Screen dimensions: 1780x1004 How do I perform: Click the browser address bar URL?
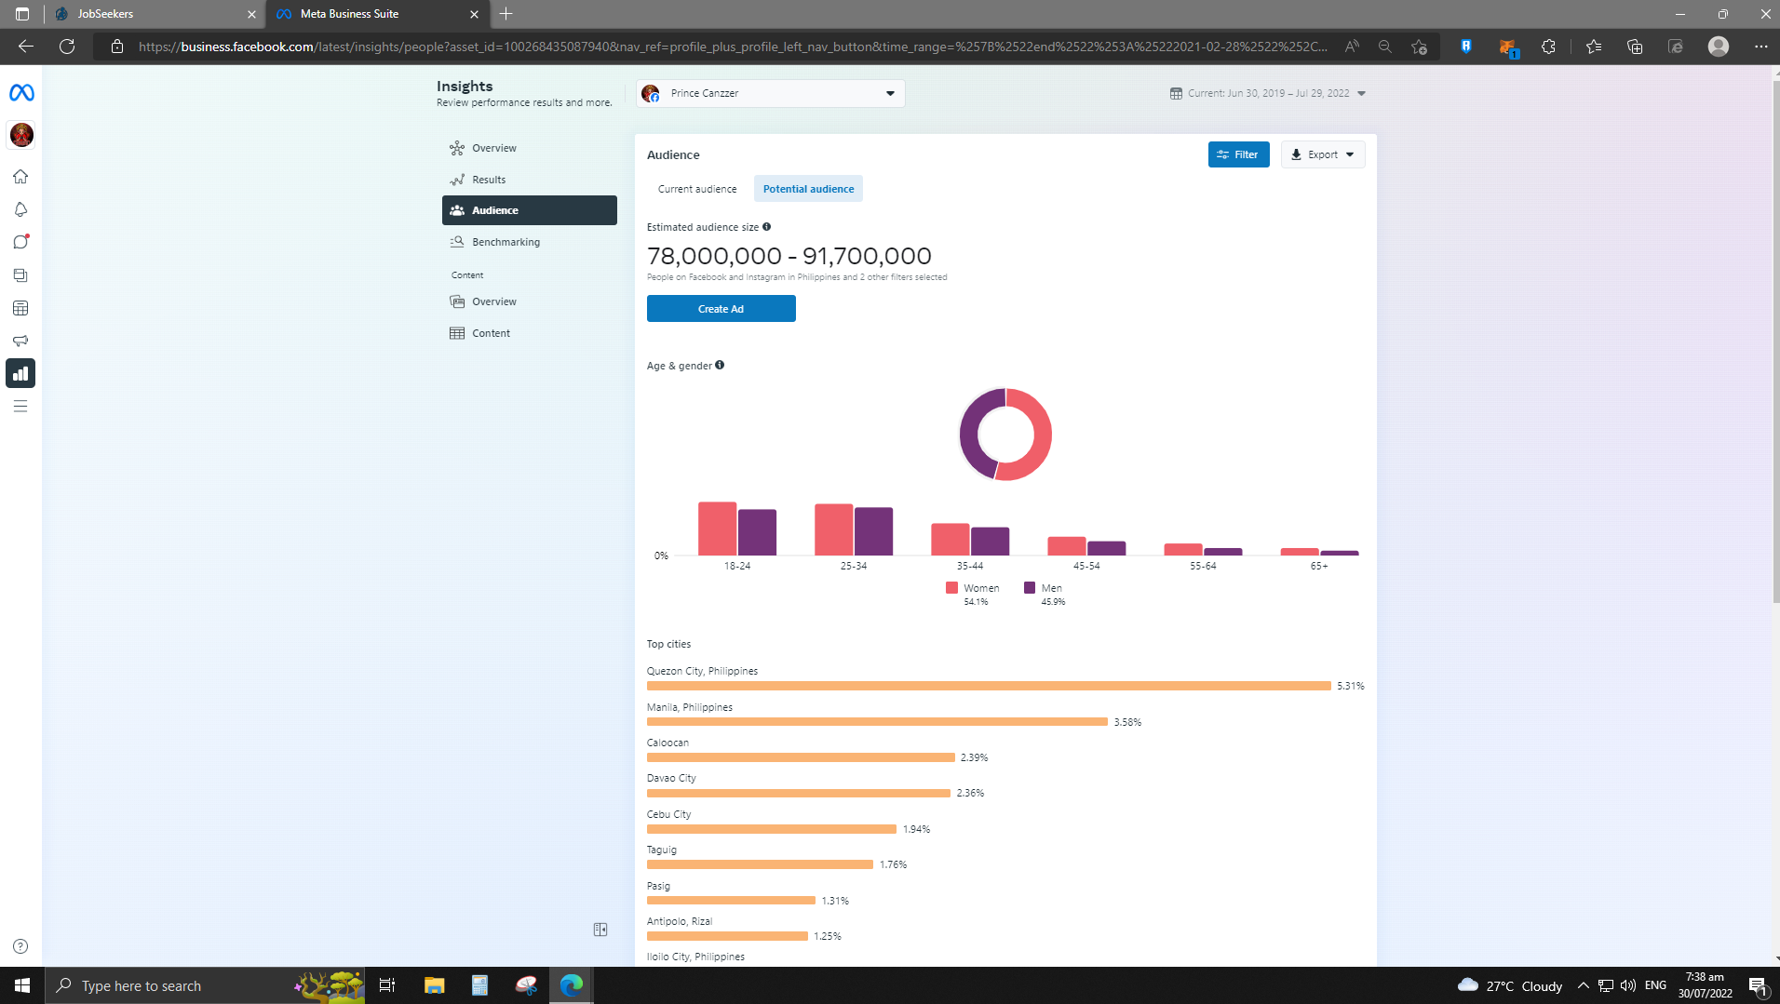click(733, 47)
